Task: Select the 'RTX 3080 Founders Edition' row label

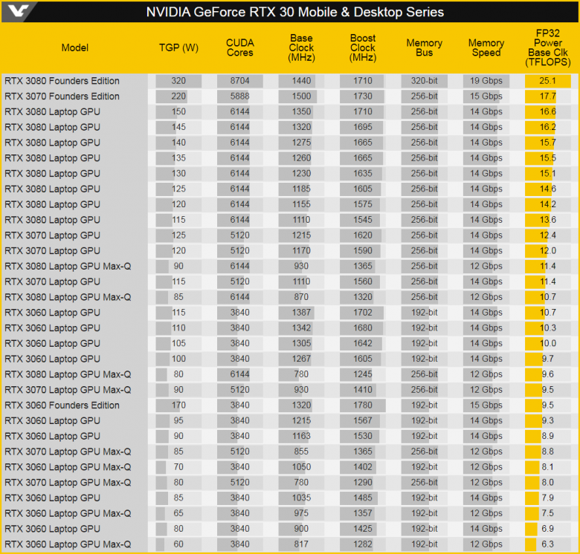Action: (62, 81)
